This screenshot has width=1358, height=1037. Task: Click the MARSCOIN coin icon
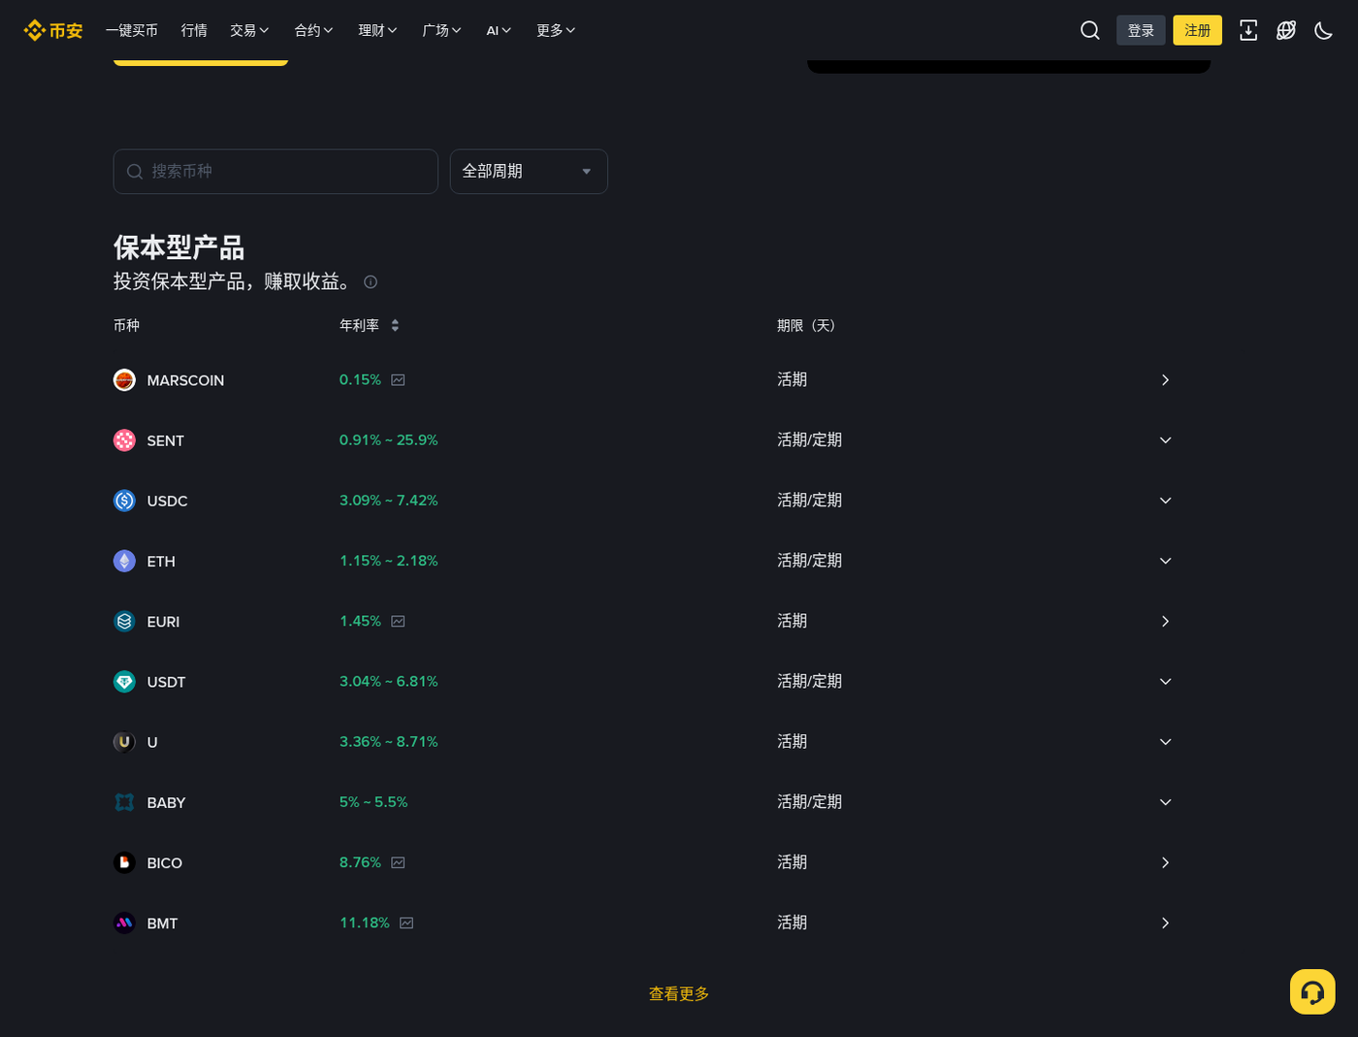124,380
